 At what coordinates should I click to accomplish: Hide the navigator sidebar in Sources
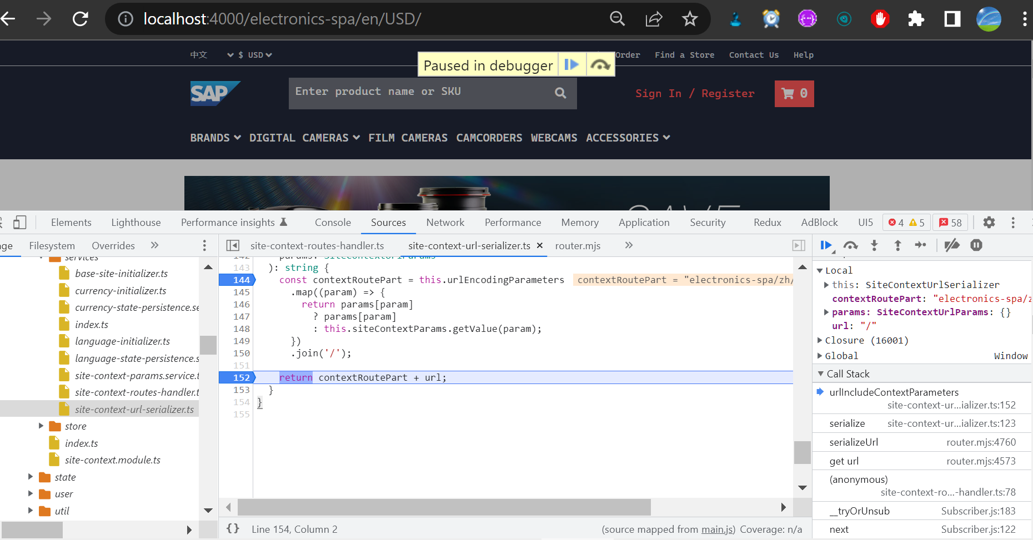click(x=233, y=245)
